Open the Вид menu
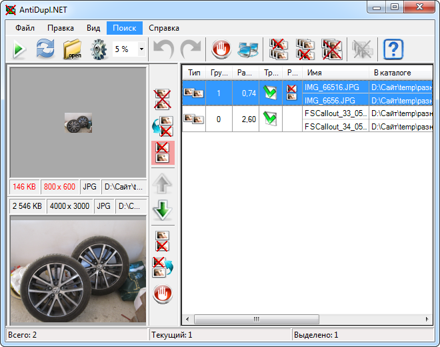Image resolution: width=440 pixels, height=347 pixels. pyautogui.click(x=93, y=28)
